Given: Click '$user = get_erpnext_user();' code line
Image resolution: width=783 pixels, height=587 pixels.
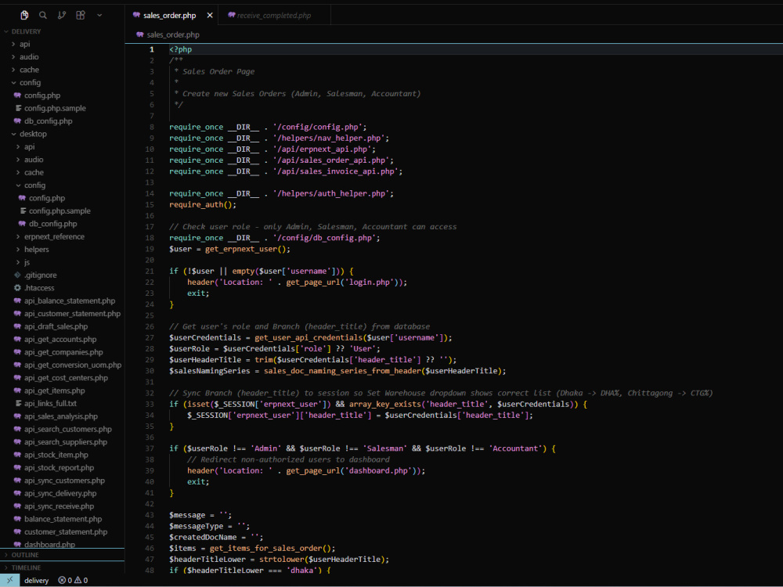Looking at the screenshot, I should coord(229,249).
